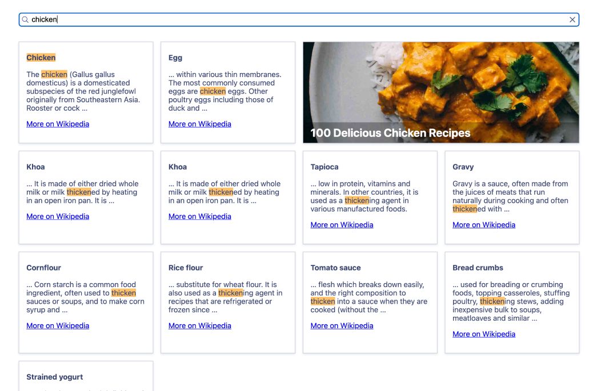597x391 pixels.
Task: Follow the Tapioca More on Wikipedia link
Action: 342,224
